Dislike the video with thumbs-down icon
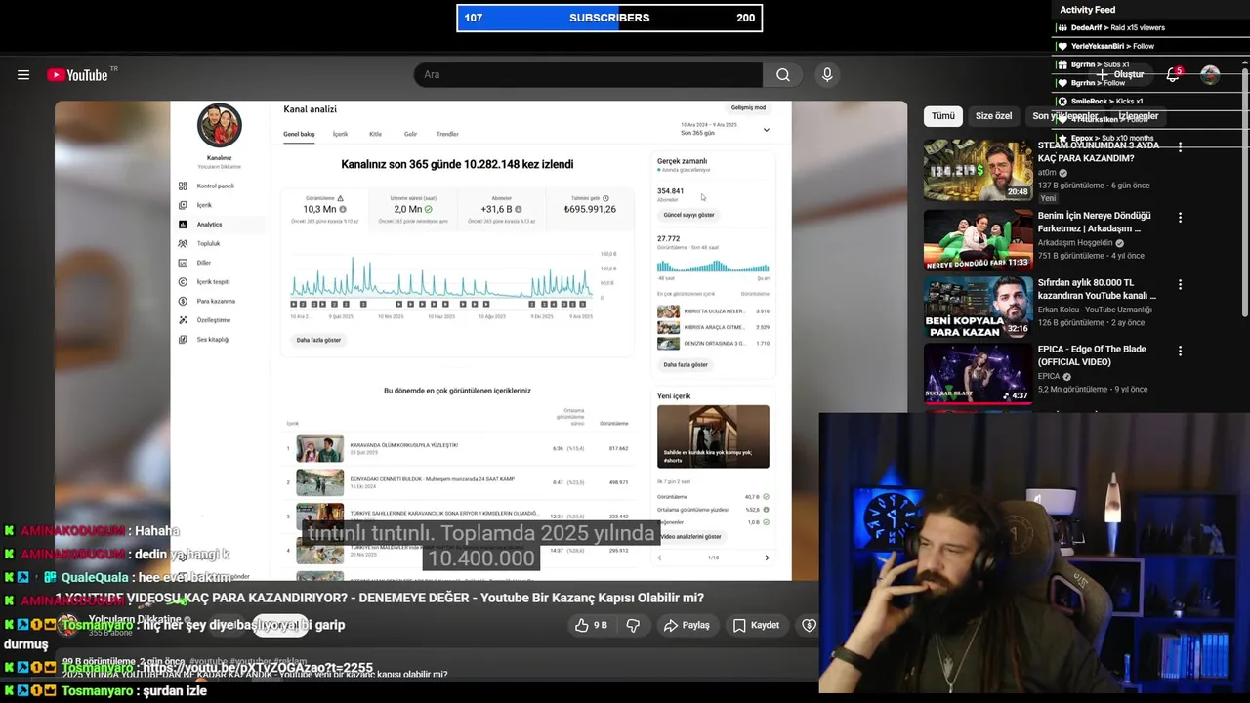The image size is (1250, 703). 632,625
